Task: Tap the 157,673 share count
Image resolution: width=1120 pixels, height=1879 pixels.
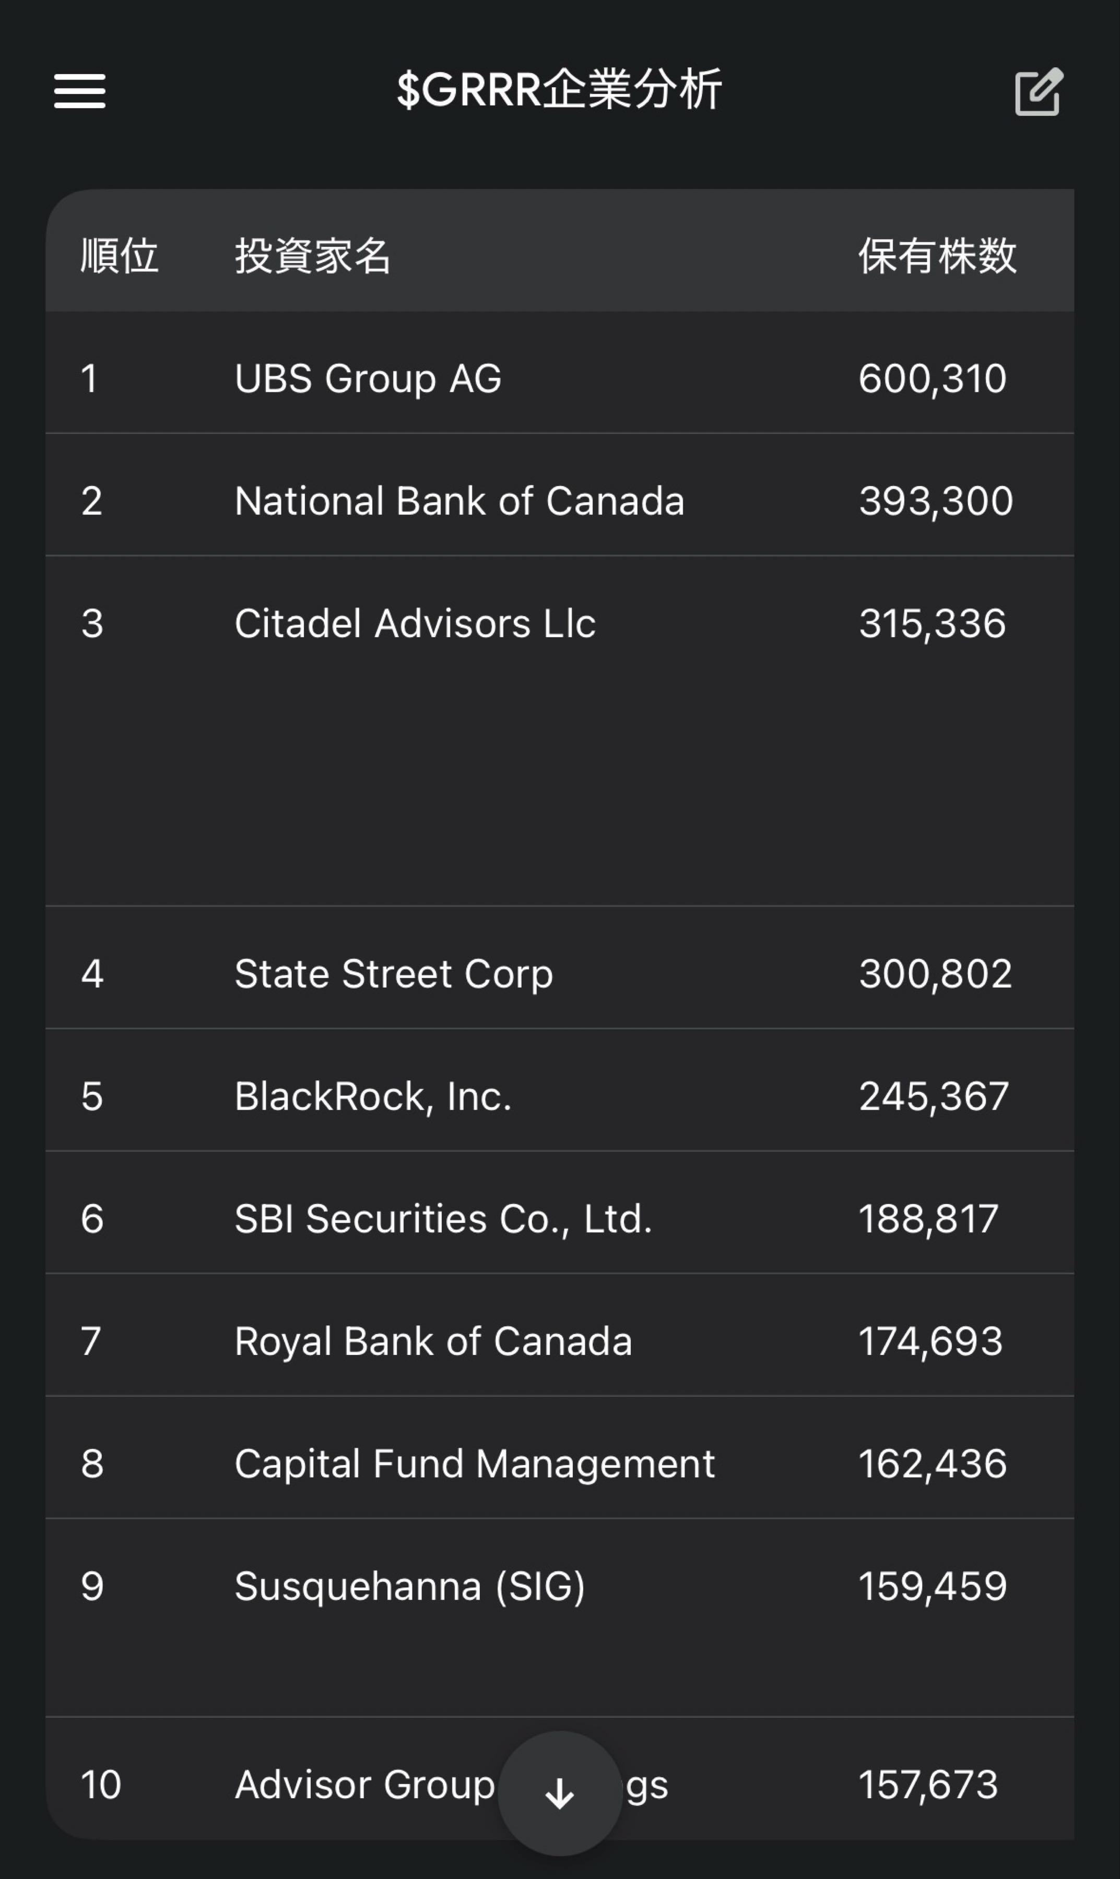Action: click(x=928, y=1785)
